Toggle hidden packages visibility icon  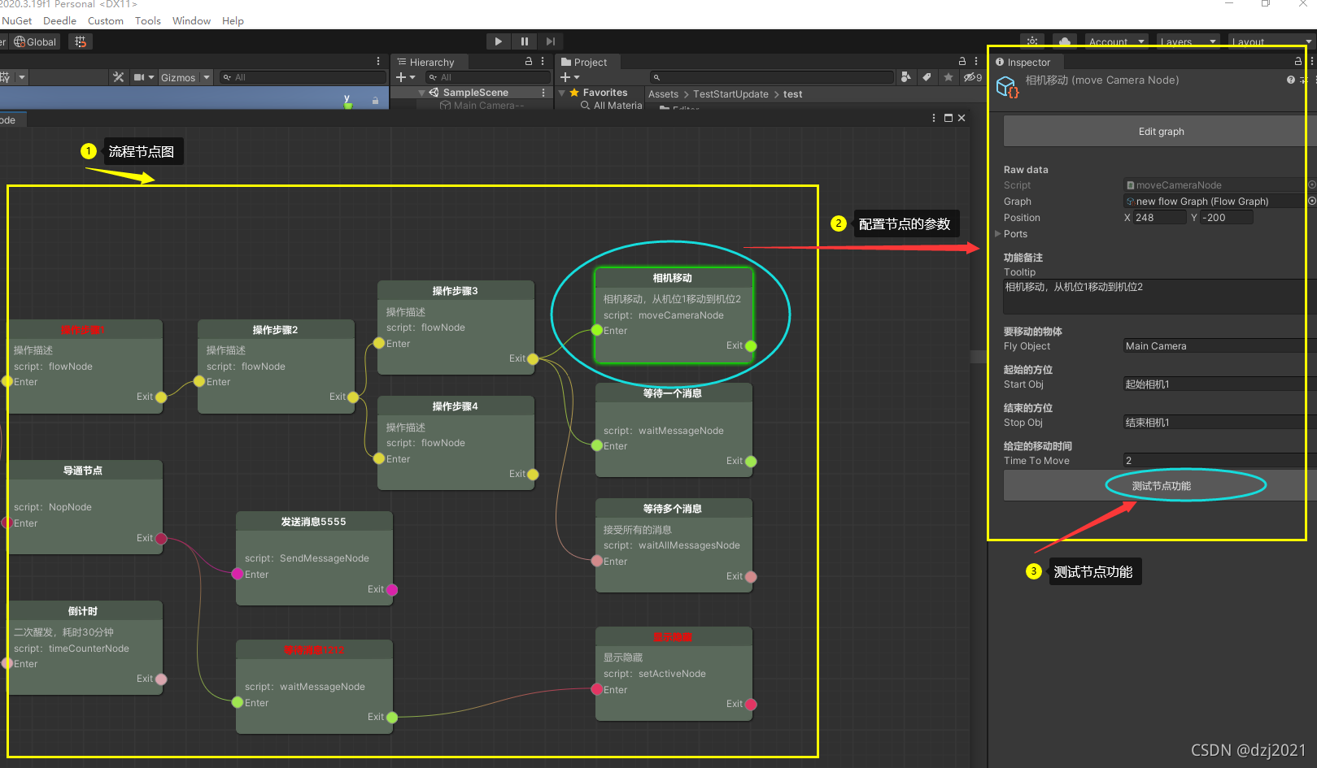click(x=973, y=77)
